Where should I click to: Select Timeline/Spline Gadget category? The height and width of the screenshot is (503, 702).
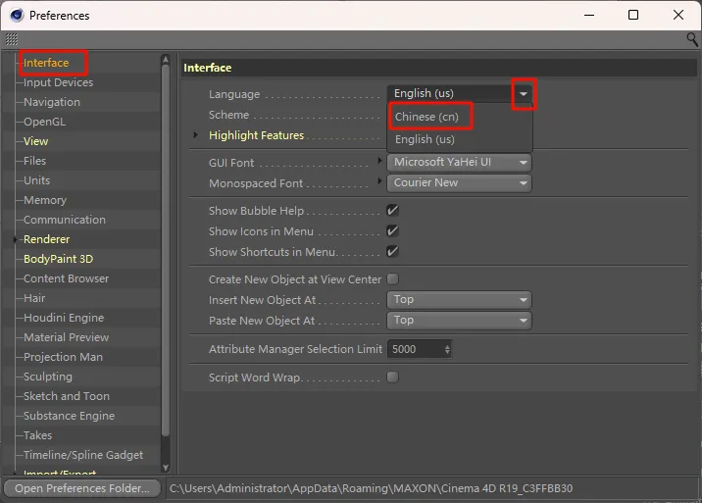click(83, 455)
